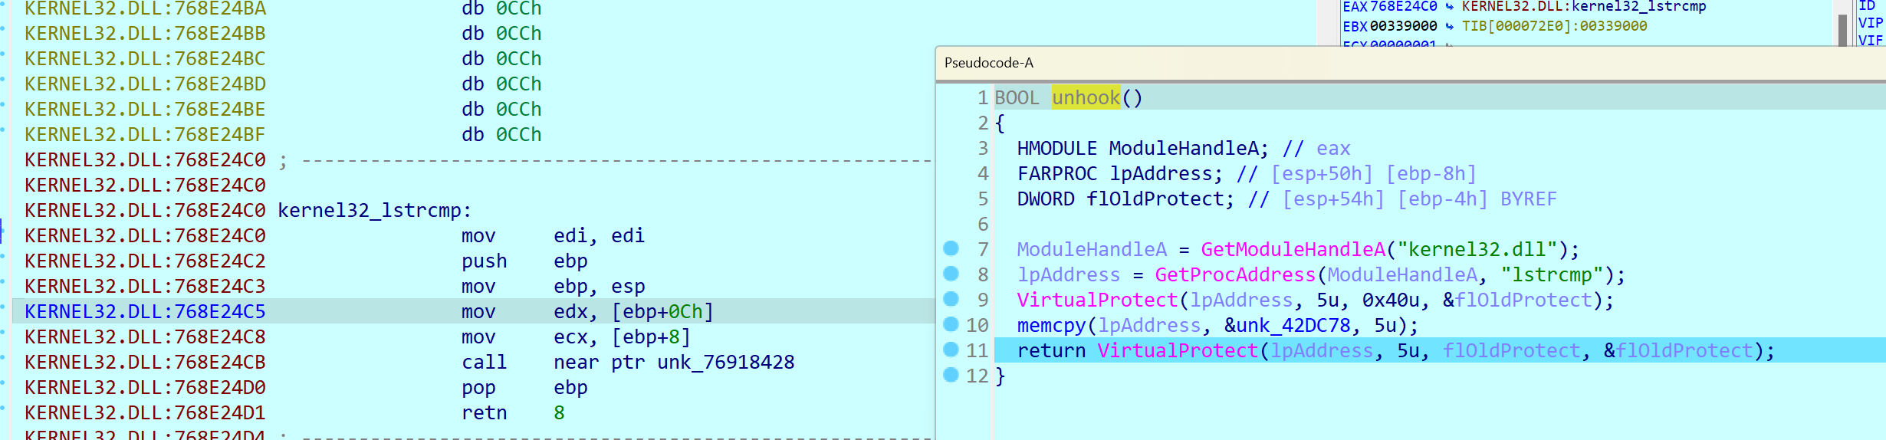
Task: Click breakpoint dot at closing brace line 12
Action: (951, 375)
